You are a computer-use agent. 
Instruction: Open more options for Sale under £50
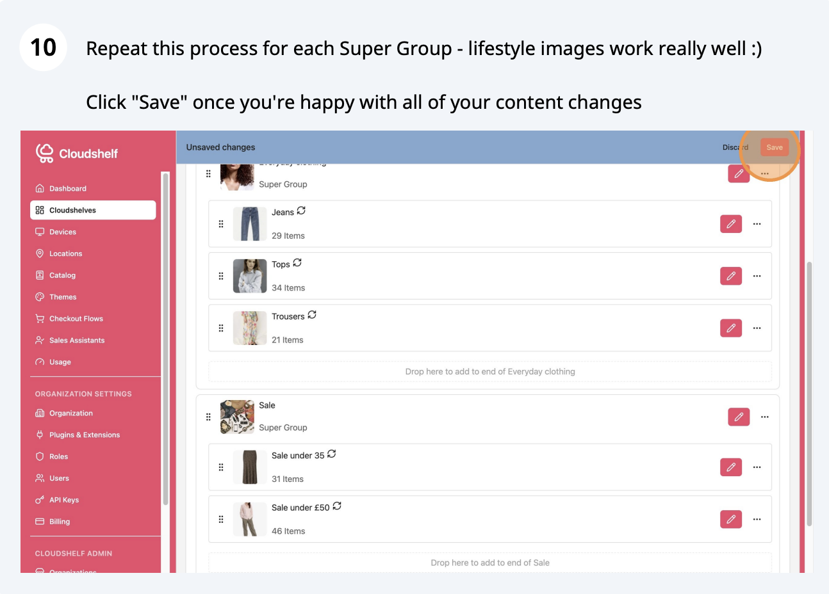tap(757, 519)
